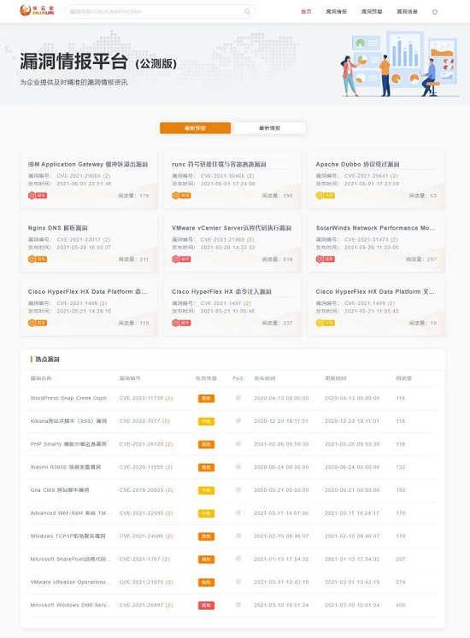Click the 漏洞名称 column header
The image size is (470, 638).
41,378
